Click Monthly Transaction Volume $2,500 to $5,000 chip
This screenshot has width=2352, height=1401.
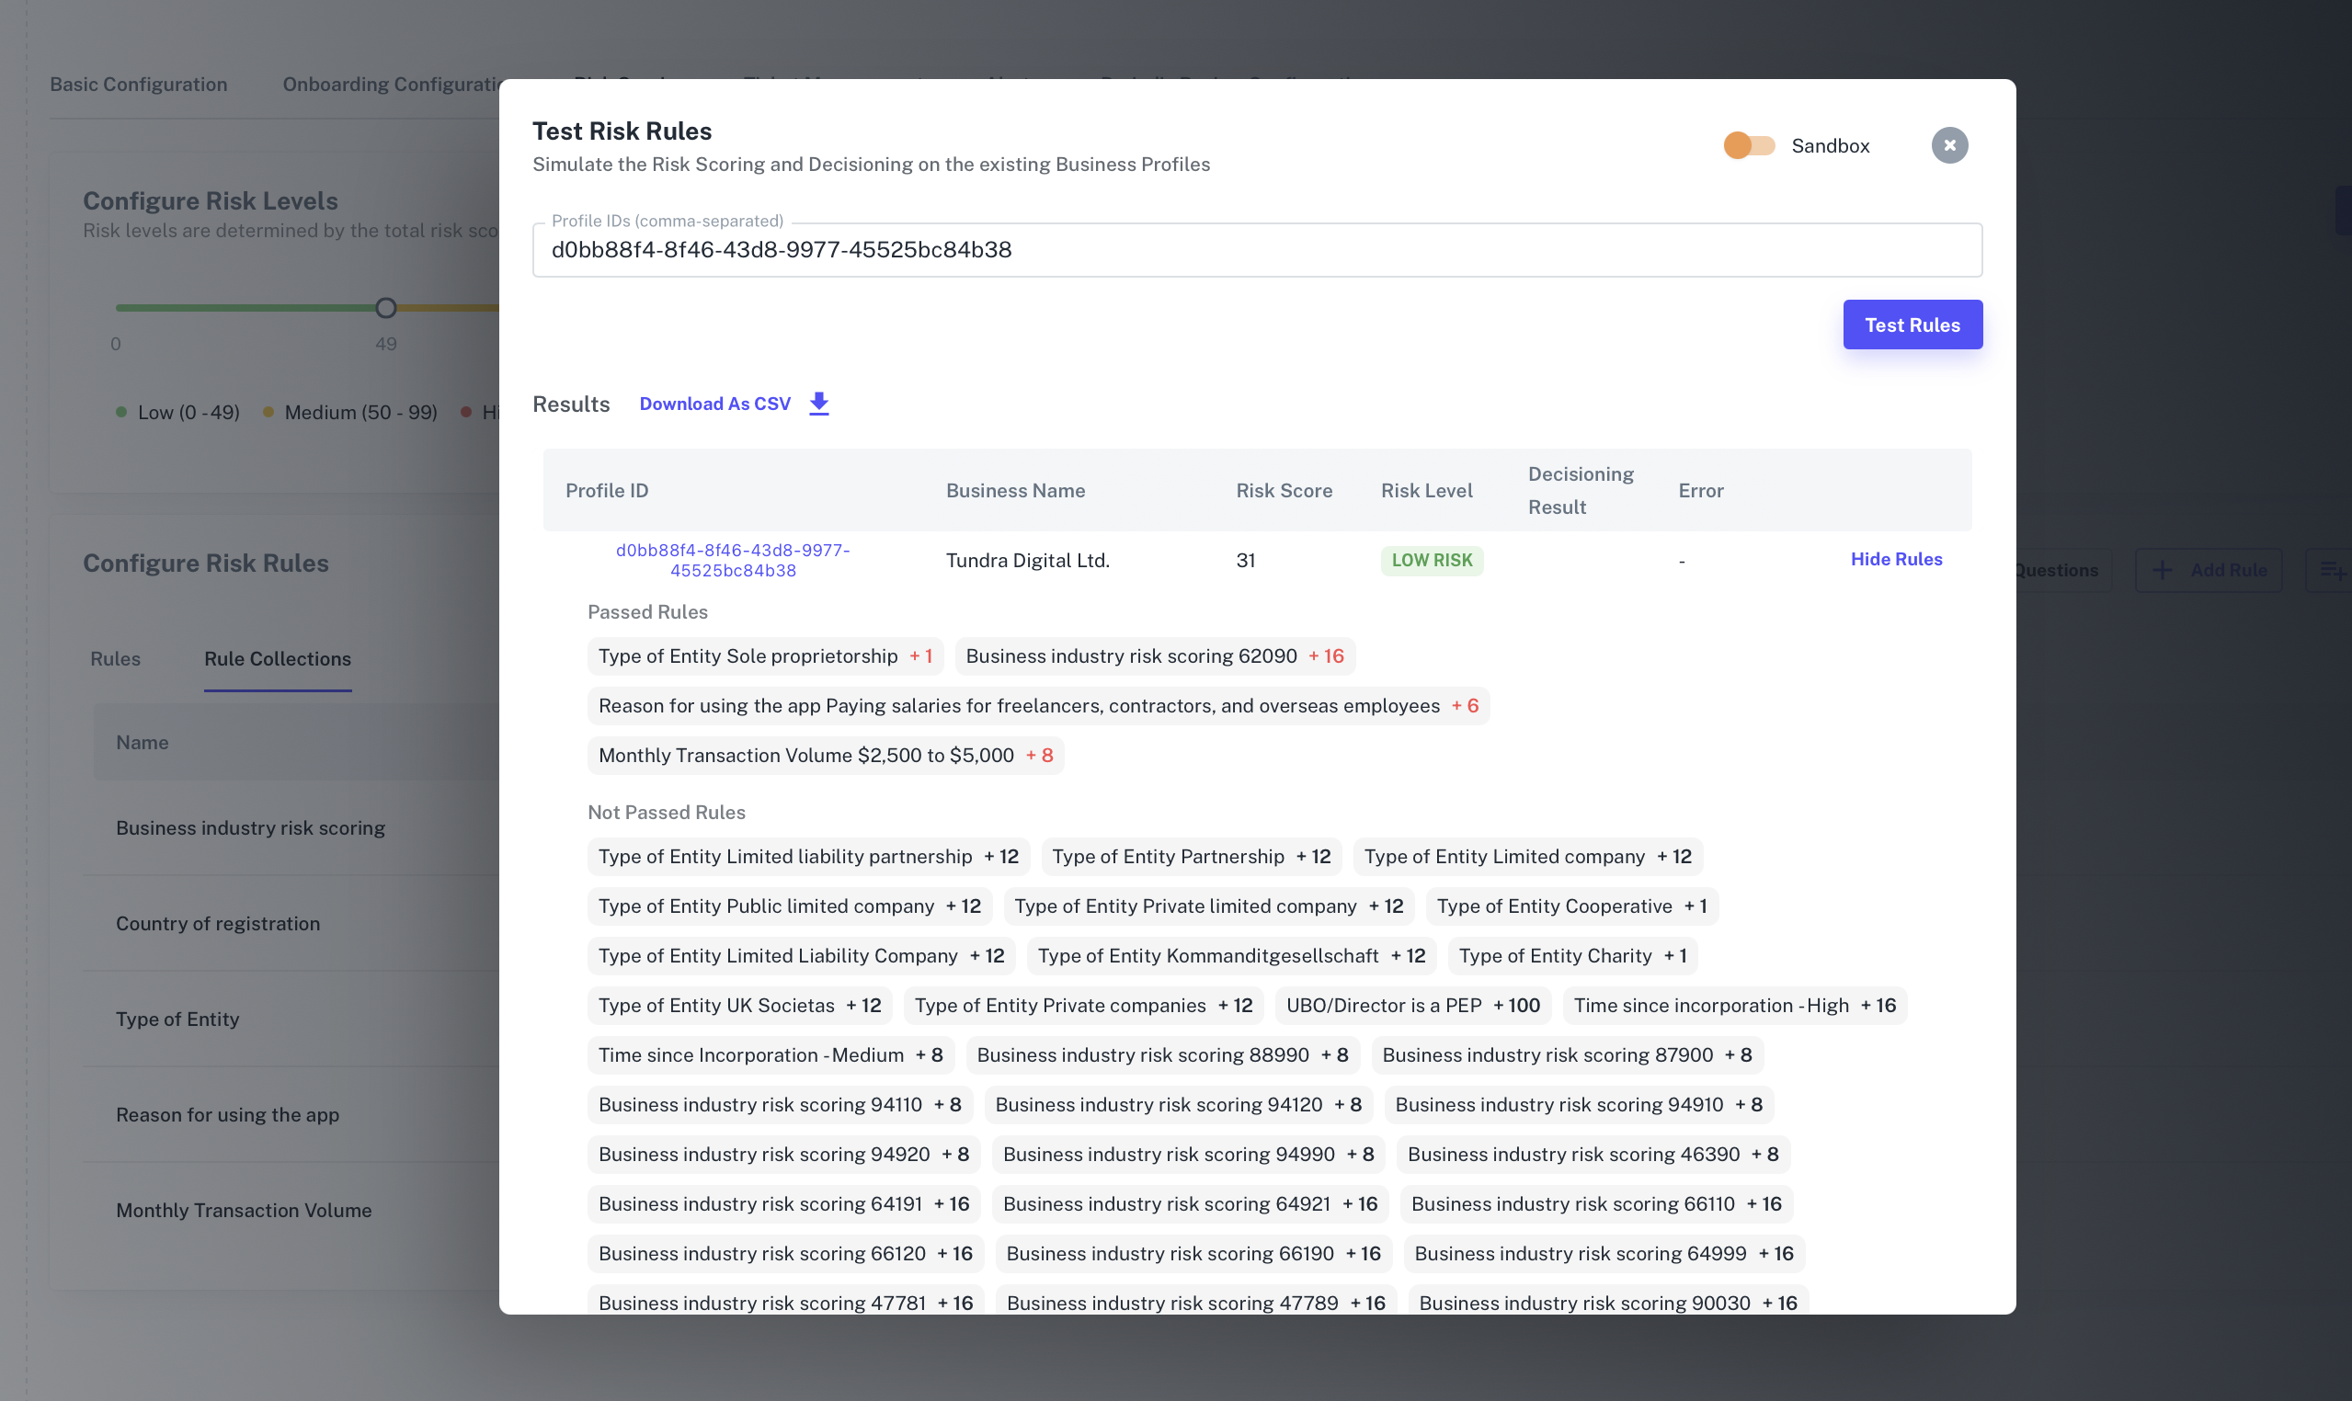(x=826, y=757)
